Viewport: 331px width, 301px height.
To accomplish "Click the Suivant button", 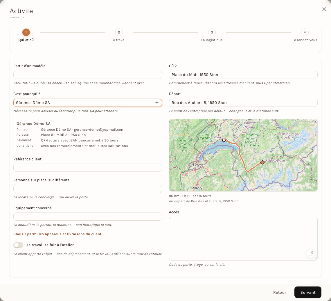I will [308, 292].
